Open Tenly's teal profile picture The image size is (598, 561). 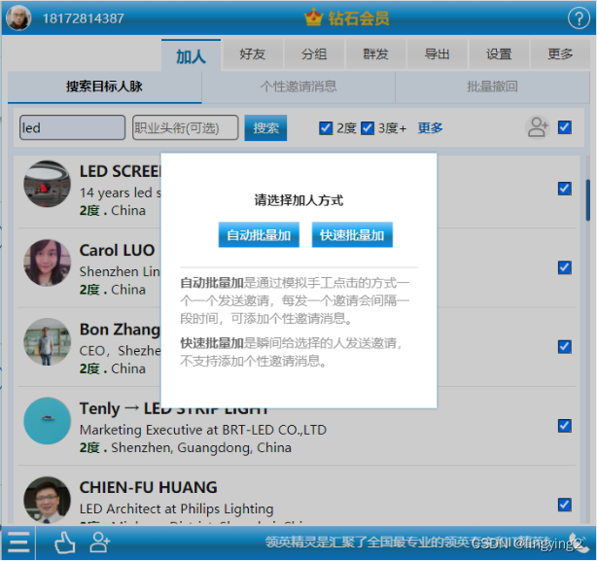coord(48,421)
